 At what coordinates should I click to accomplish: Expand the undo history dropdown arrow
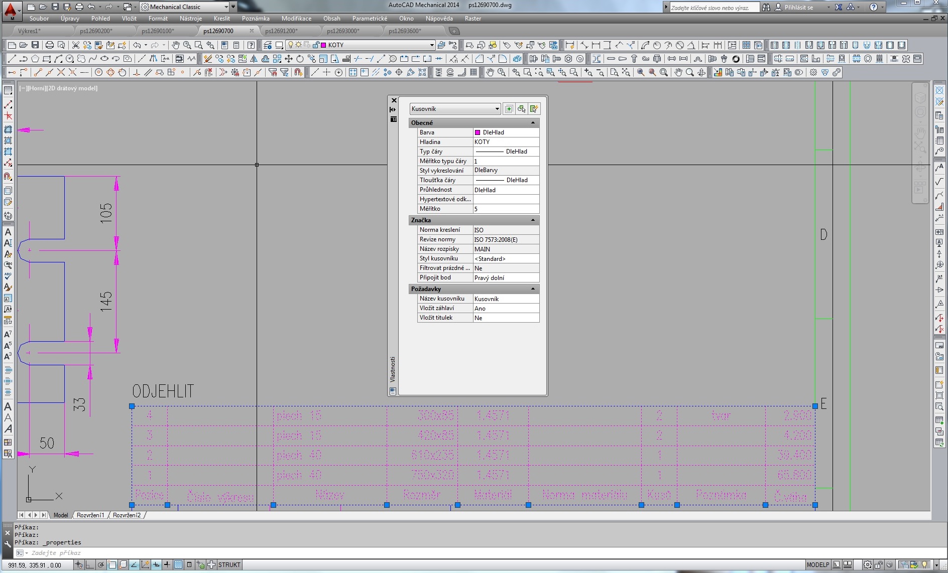[99, 7]
